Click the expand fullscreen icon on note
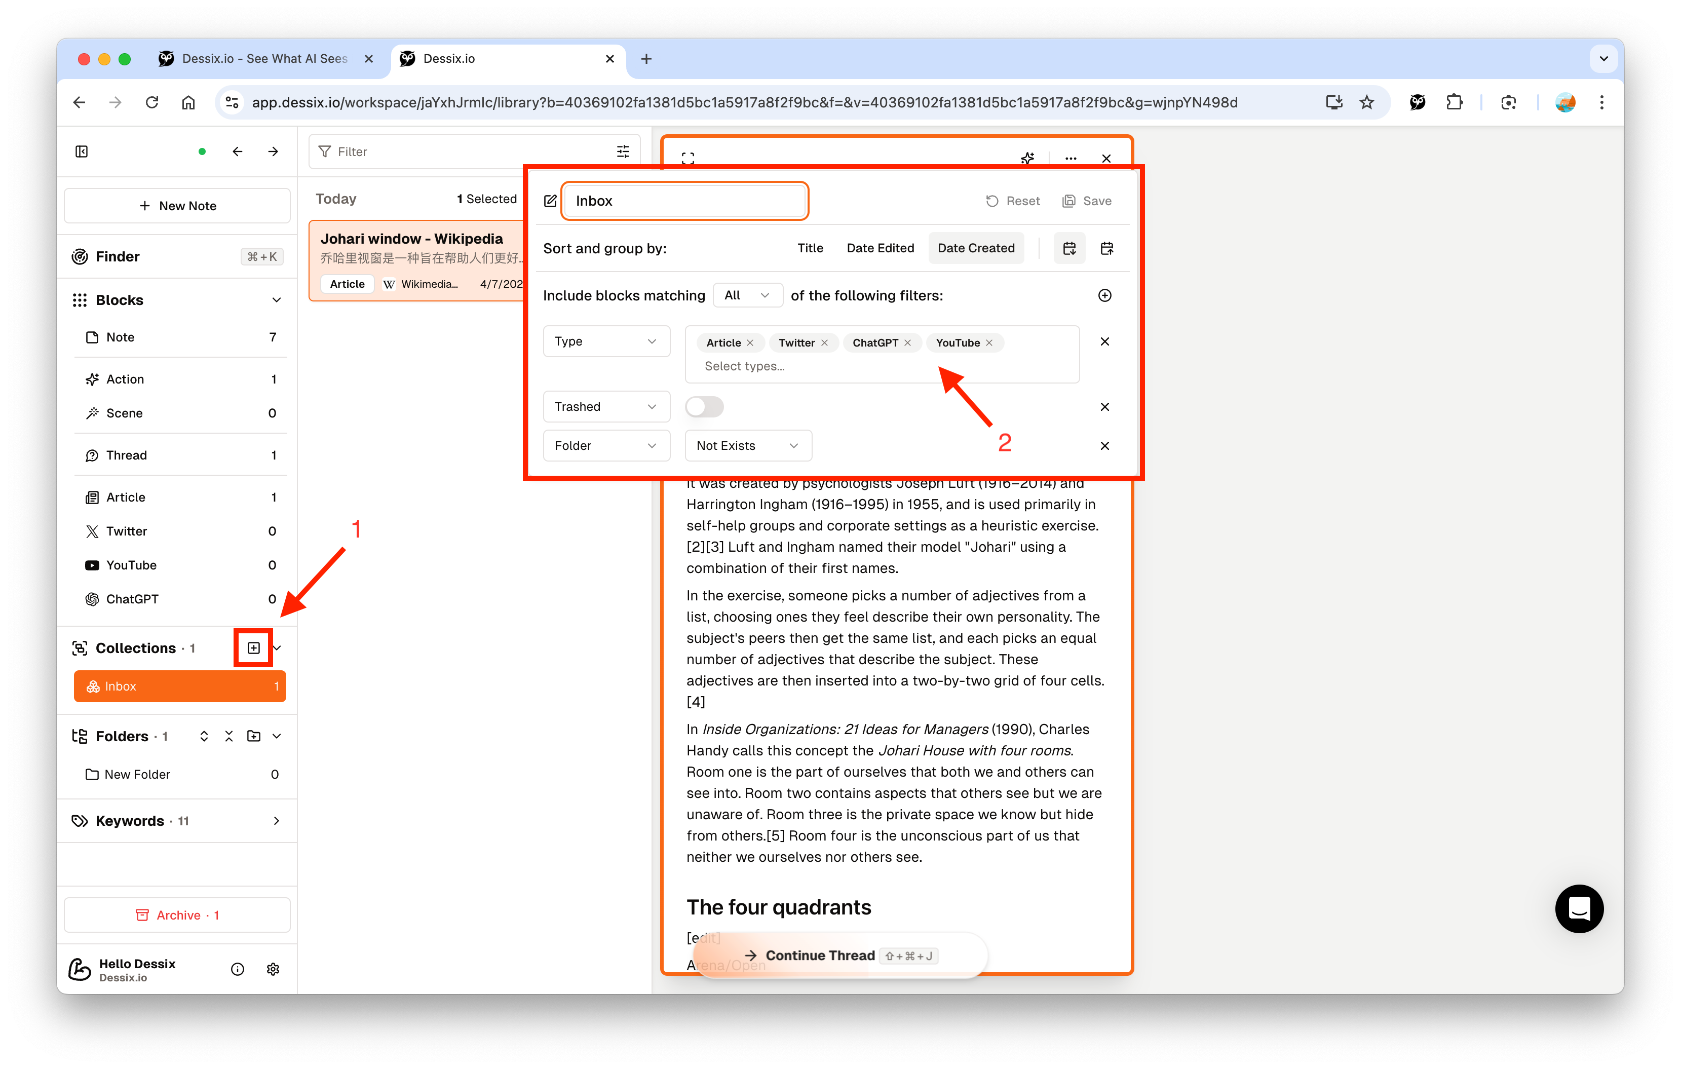 pyautogui.click(x=687, y=159)
